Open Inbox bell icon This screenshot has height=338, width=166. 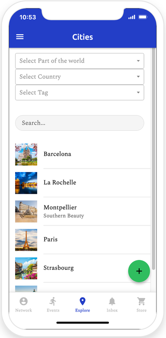pos(112,301)
